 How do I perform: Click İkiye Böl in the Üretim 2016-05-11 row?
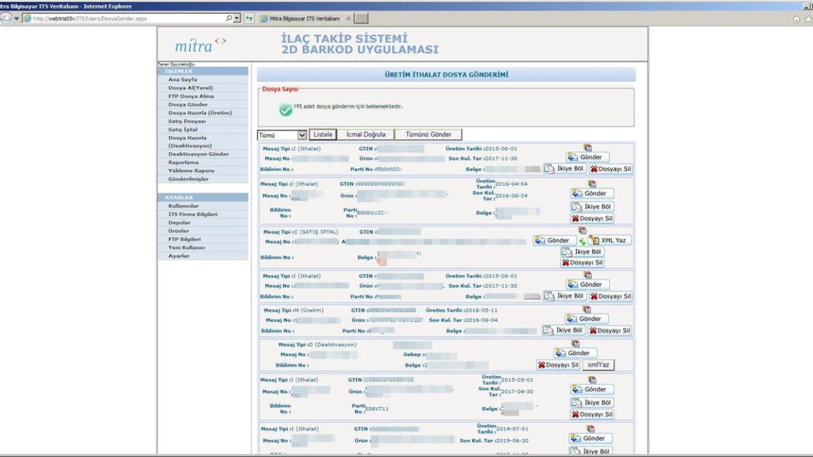tap(564, 330)
